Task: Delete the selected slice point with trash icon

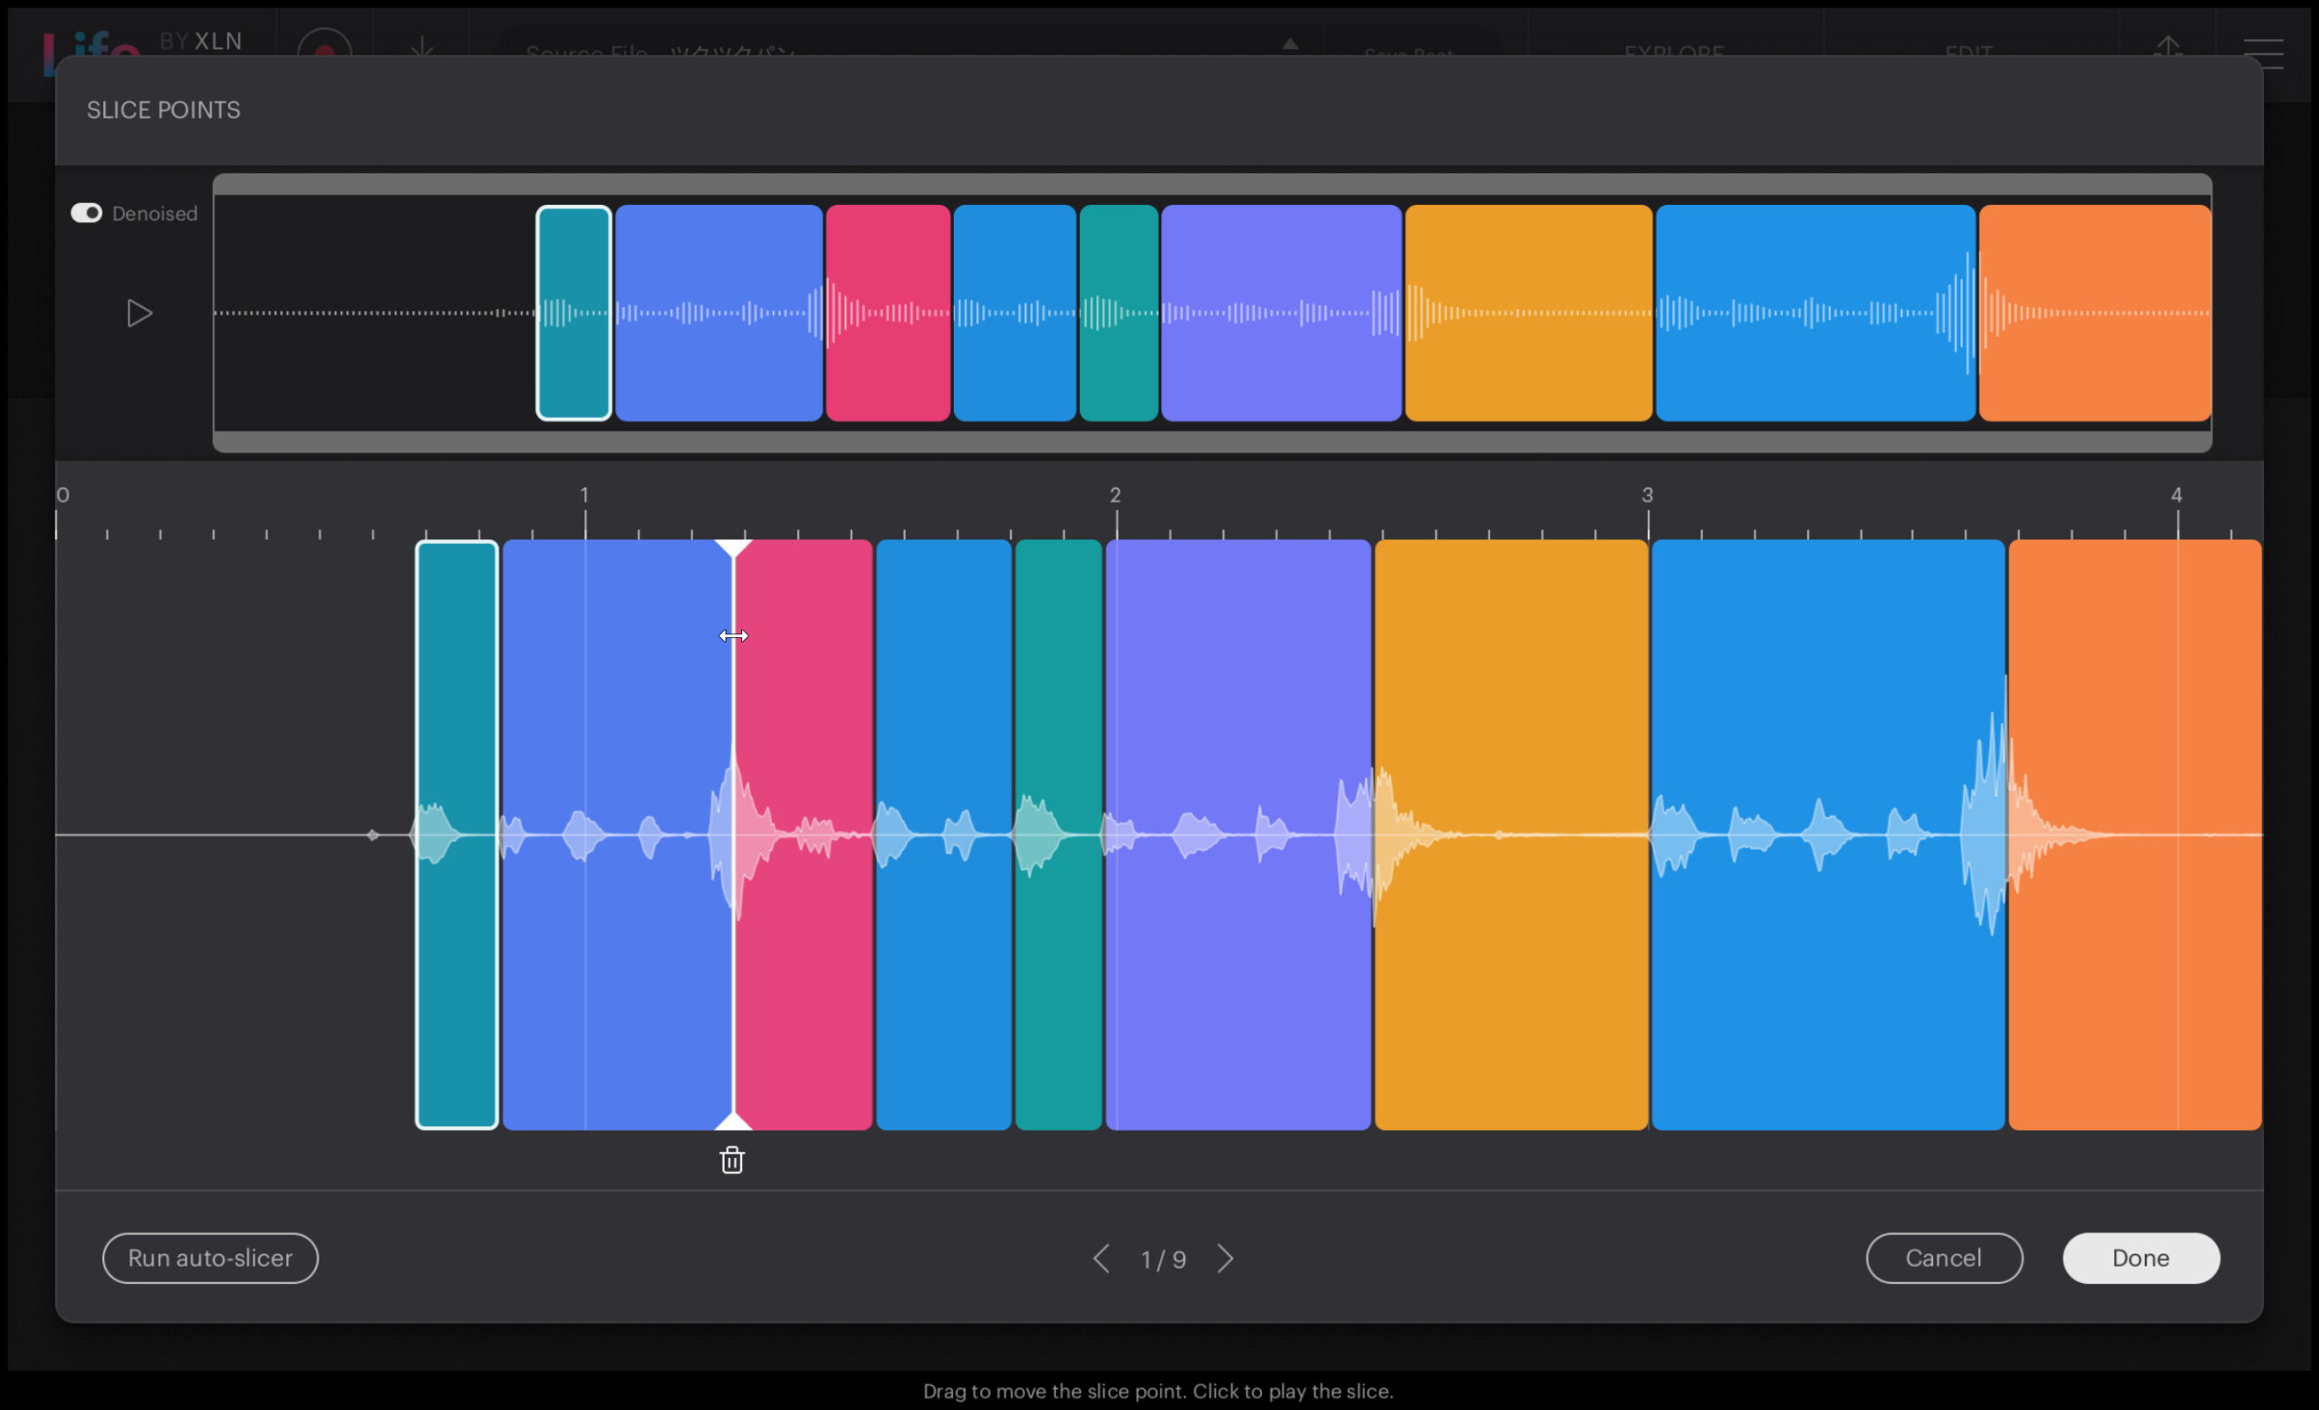Action: click(732, 1160)
